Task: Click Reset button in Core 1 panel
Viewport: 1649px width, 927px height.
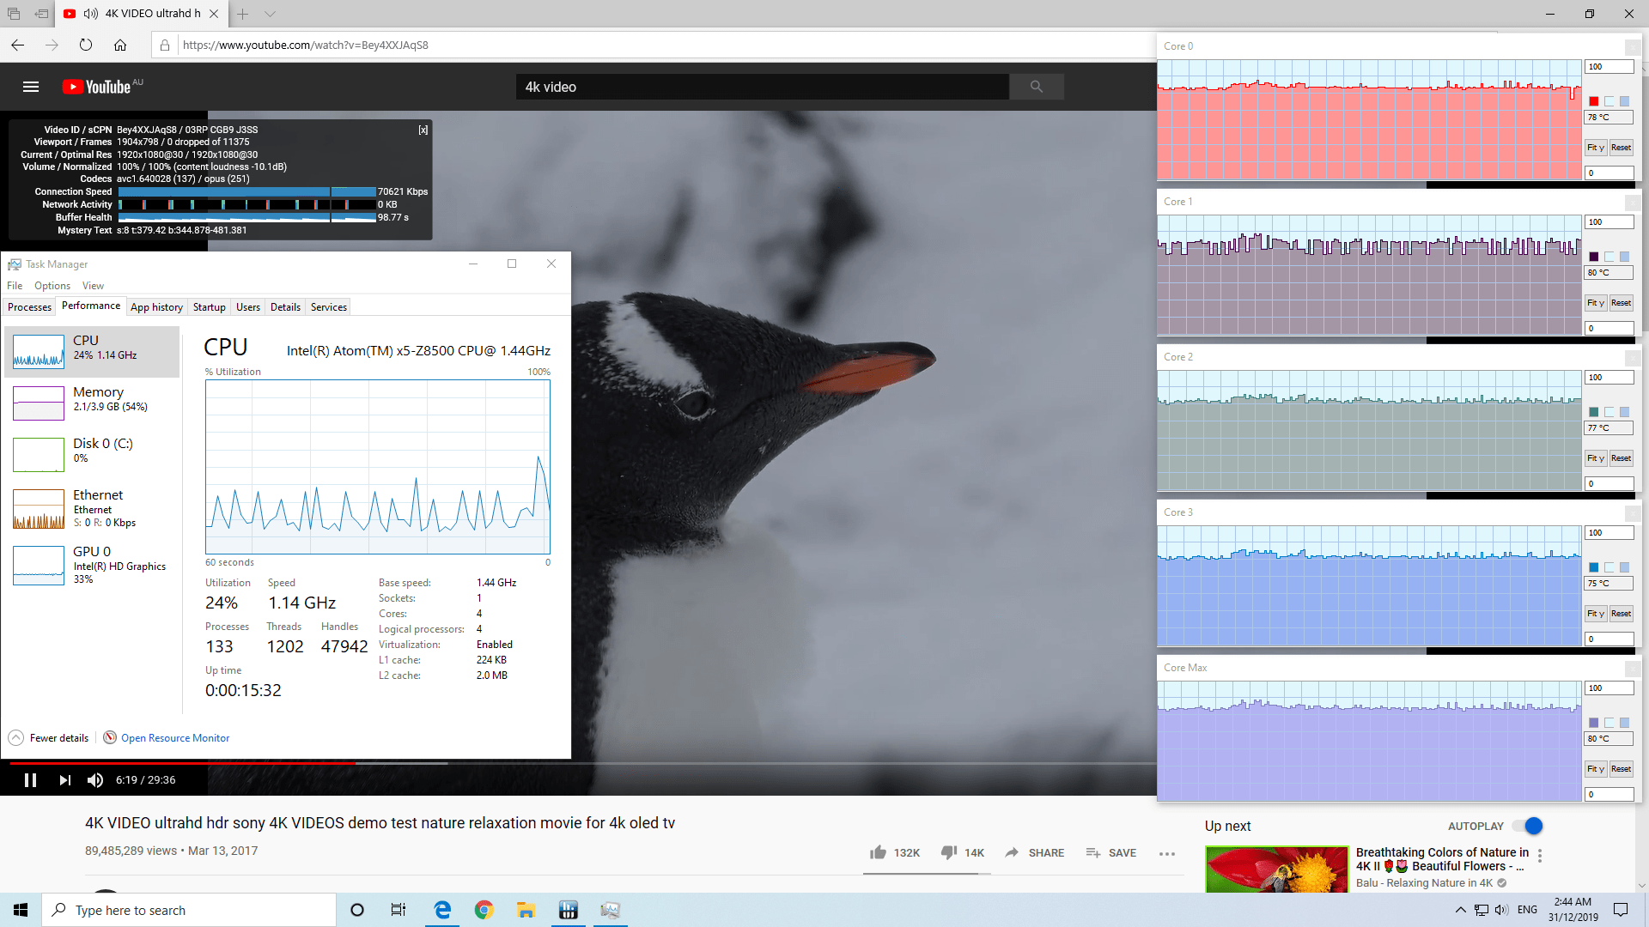Action: pyautogui.click(x=1622, y=303)
